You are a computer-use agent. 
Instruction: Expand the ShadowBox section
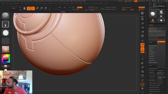tap(152, 52)
